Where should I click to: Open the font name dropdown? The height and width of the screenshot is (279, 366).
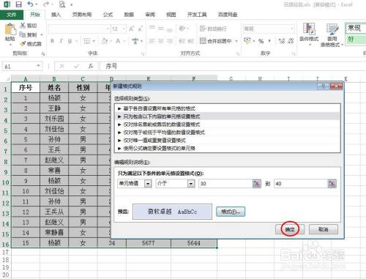click(108, 29)
